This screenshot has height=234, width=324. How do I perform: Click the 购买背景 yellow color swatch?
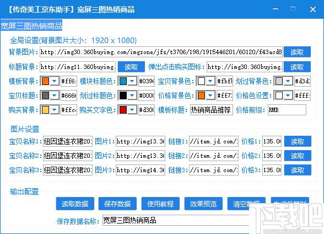[45, 110]
